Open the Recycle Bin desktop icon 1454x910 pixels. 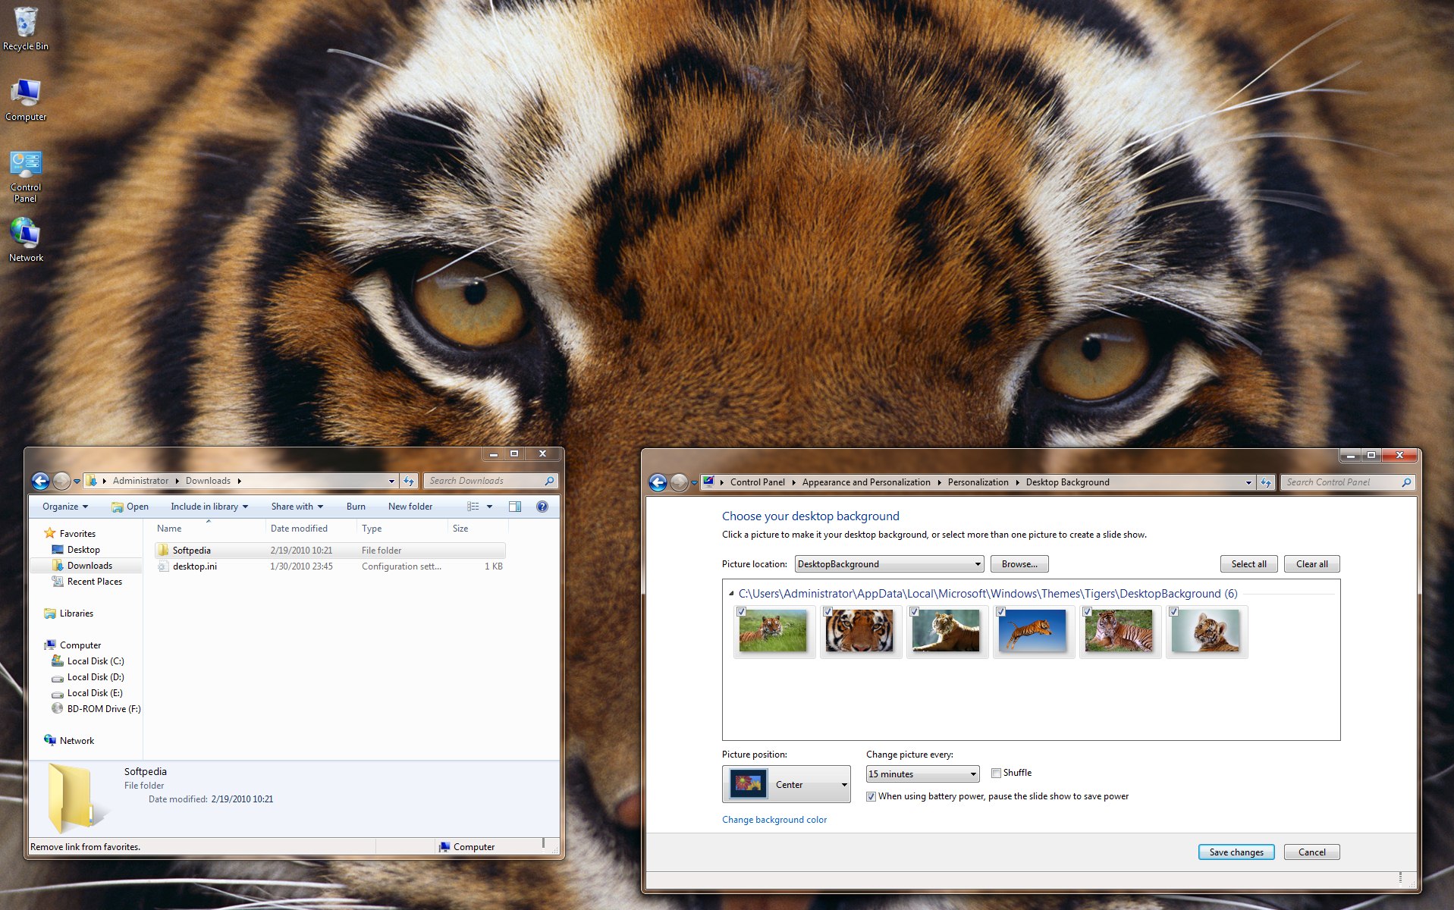[26, 28]
